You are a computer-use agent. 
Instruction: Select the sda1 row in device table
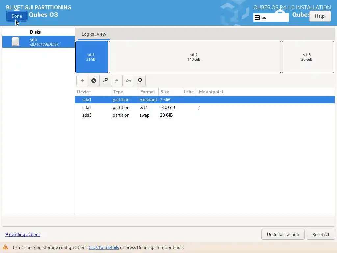(205, 100)
